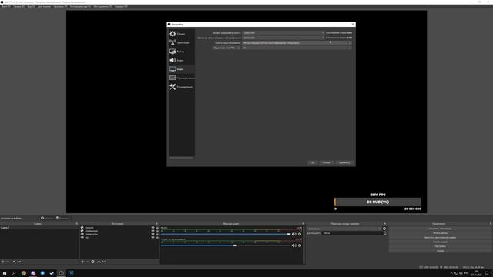Open the first mixer channel's gear menu

[x=300, y=234]
